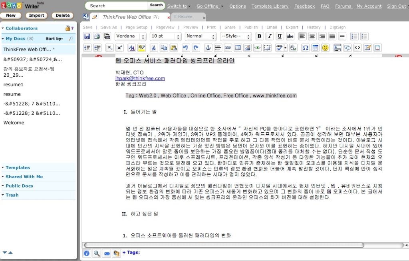Click the search magnifier in My Docs header
The width and height of the screenshot is (409, 261).
coord(71,39)
